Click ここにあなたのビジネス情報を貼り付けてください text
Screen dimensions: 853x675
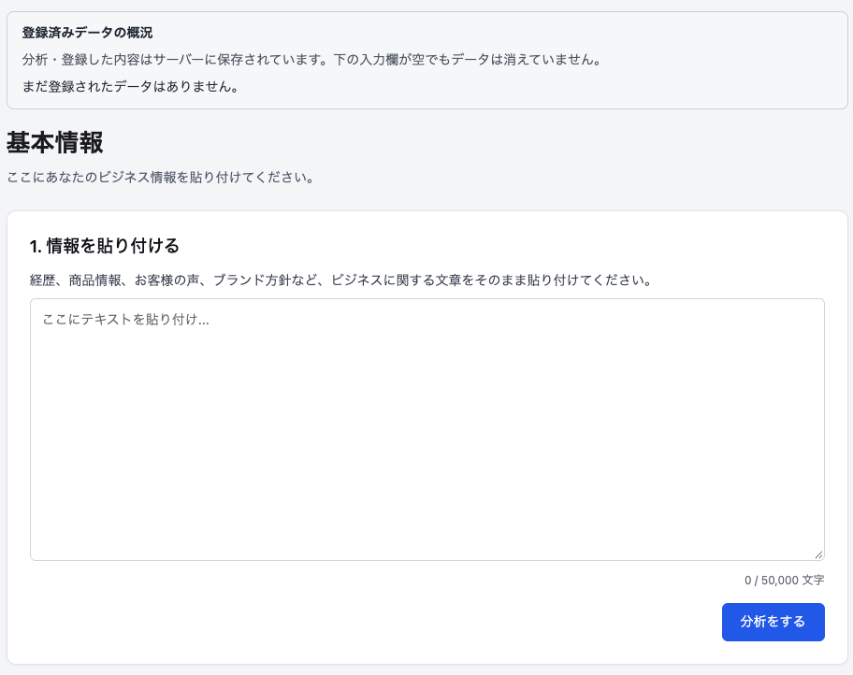click(161, 178)
